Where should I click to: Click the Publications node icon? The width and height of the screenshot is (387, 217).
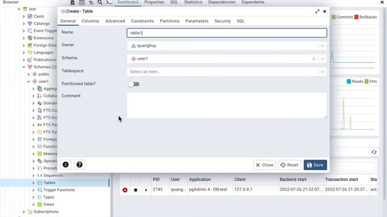click(x=30, y=60)
